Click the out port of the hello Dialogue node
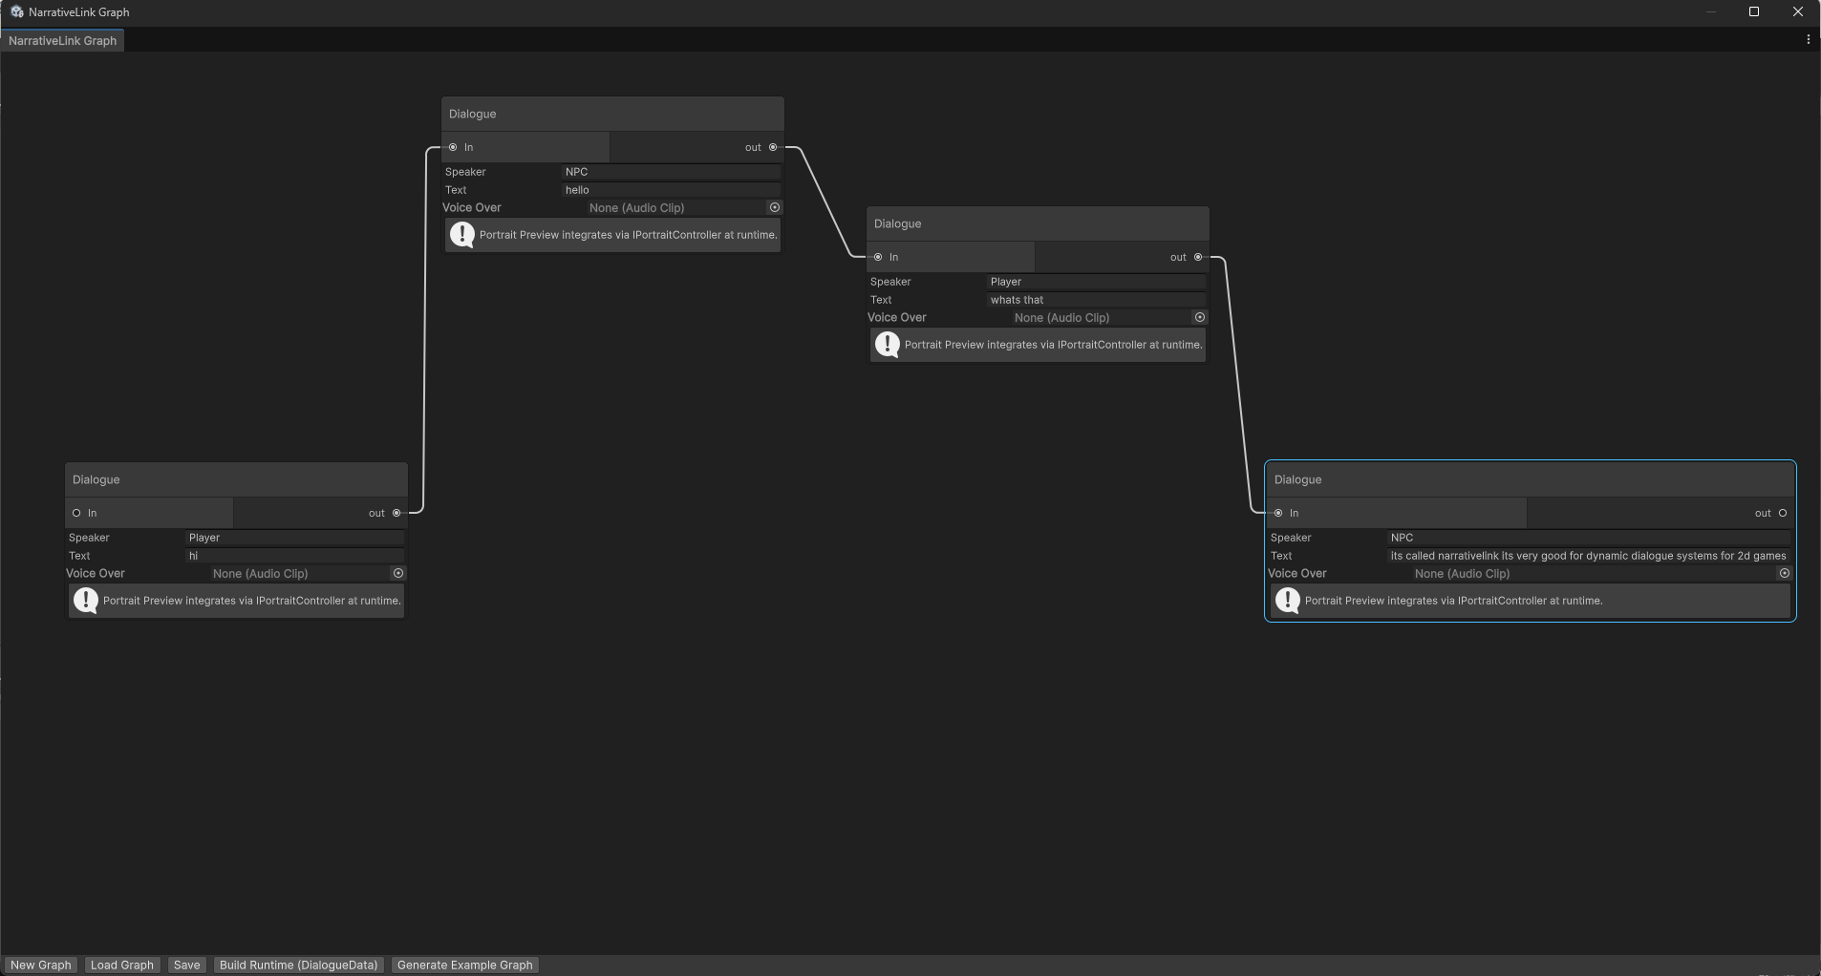The width and height of the screenshot is (1821, 976). tap(773, 147)
